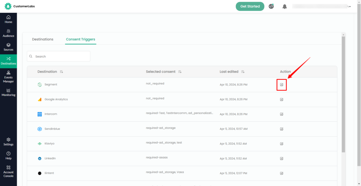This screenshot has height=186, width=361.
Task: Click the Iiintent logo icon
Action: pyautogui.click(x=39, y=173)
